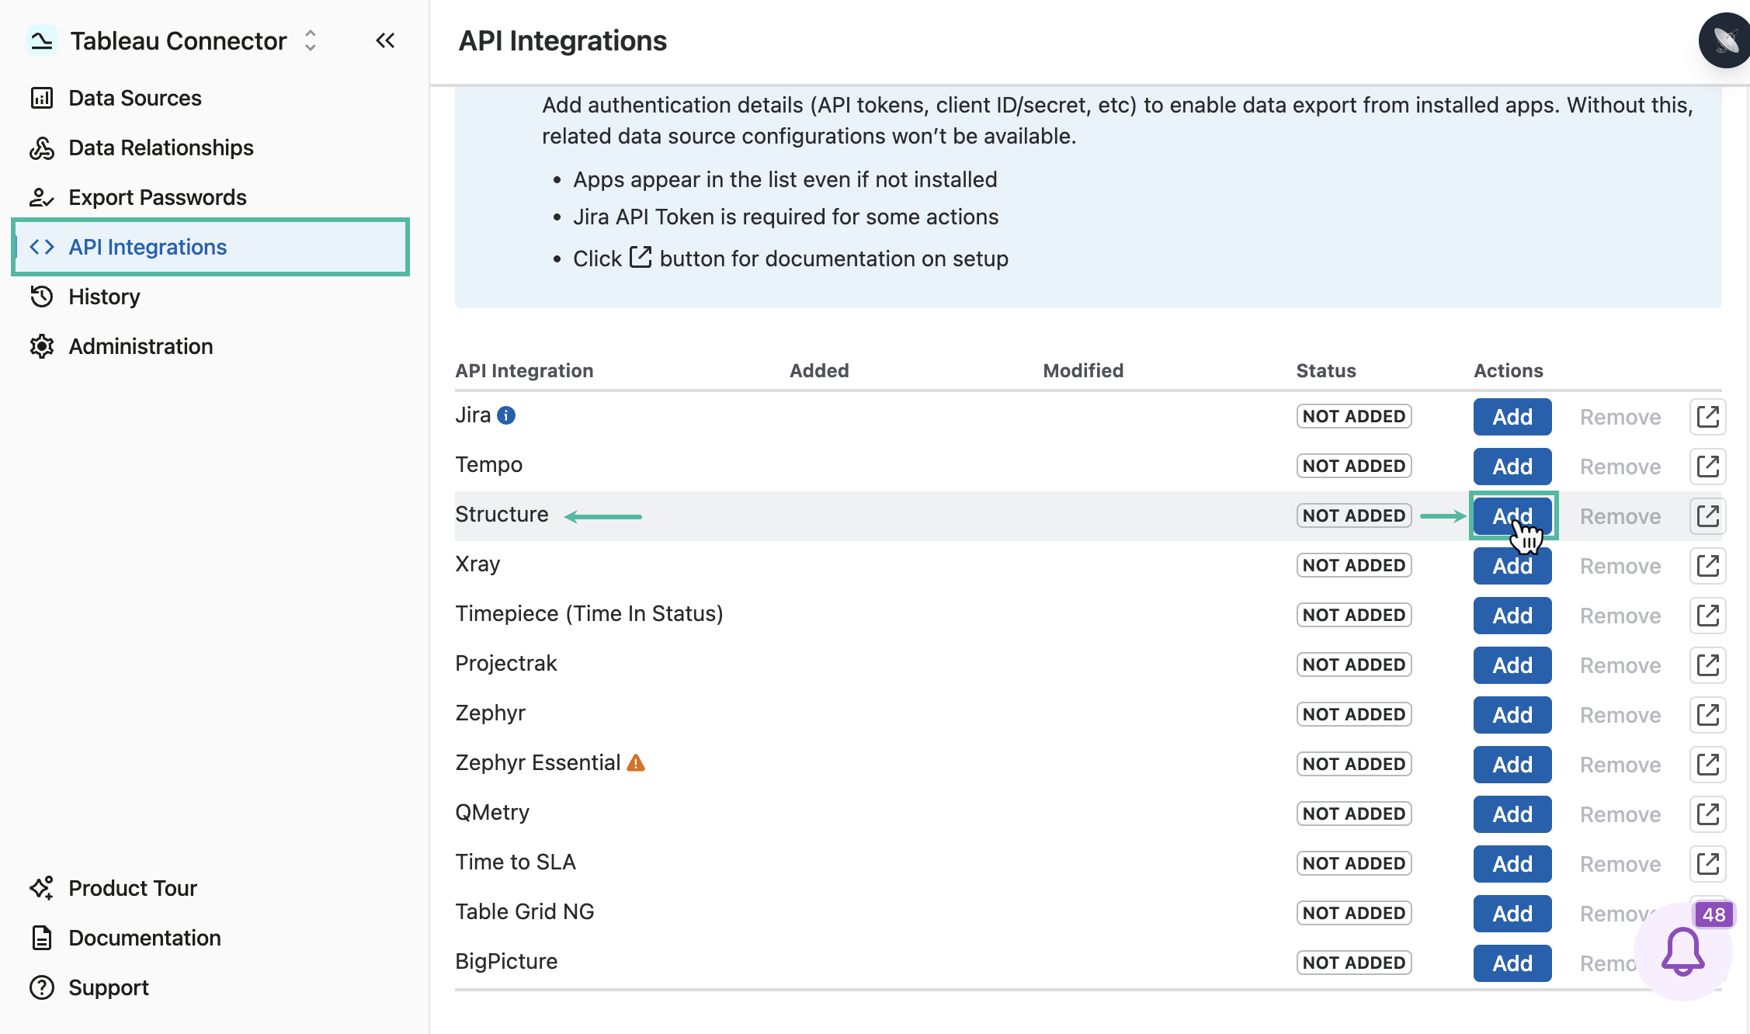Click the Table Grid NG row name
1750x1034 pixels.
(525, 911)
